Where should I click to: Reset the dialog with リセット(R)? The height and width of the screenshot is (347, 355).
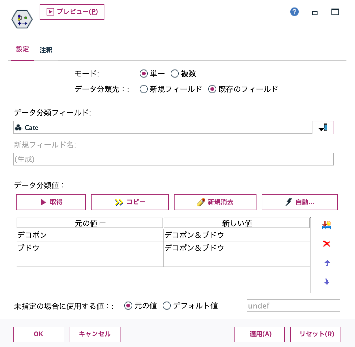[x=315, y=334]
